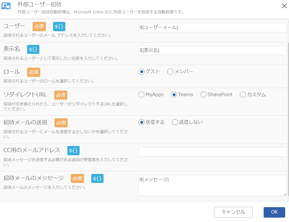Viewport: 289px width, 222px height.
Task: Click the ${} variable button beside 表示名
Action: [x=33, y=49]
